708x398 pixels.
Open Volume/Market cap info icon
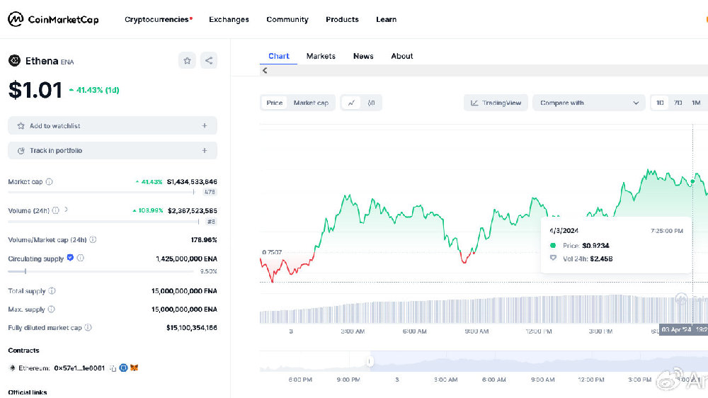click(x=93, y=240)
